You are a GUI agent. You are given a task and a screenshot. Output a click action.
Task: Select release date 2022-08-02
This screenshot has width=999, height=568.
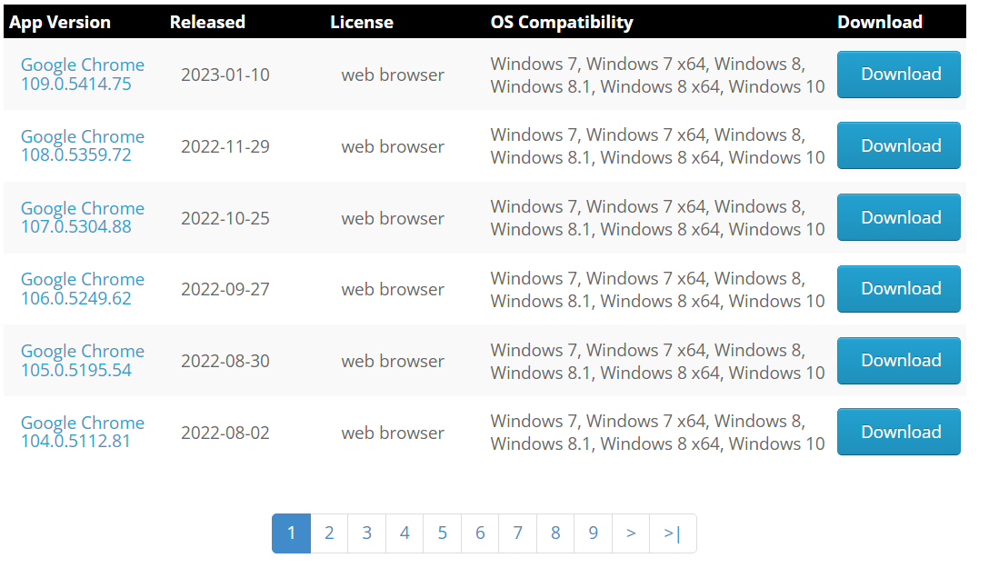click(225, 433)
